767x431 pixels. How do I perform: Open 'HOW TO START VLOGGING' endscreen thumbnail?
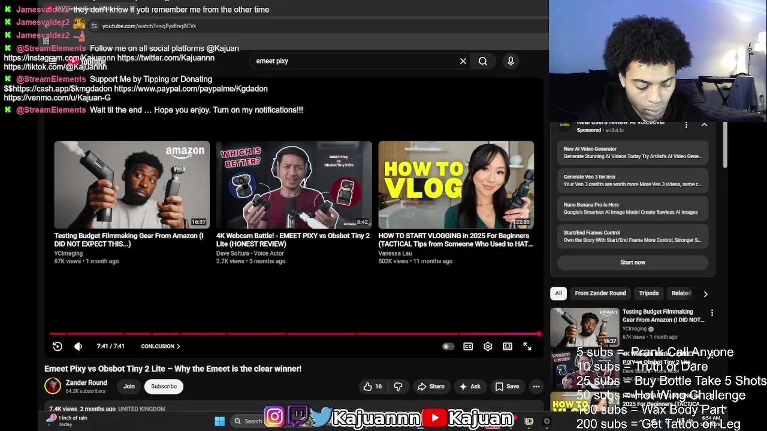[x=456, y=184]
